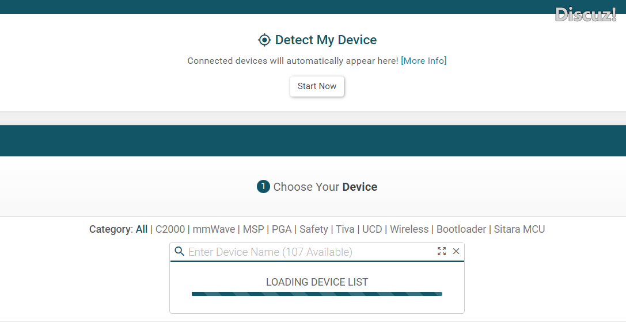Choose the mmWave category
This screenshot has height=331, width=626.
pos(214,229)
